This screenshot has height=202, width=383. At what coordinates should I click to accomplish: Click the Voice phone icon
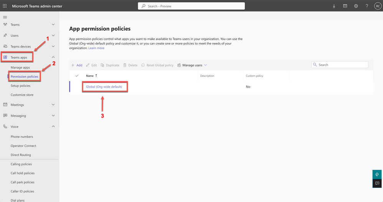(x=5, y=127)
